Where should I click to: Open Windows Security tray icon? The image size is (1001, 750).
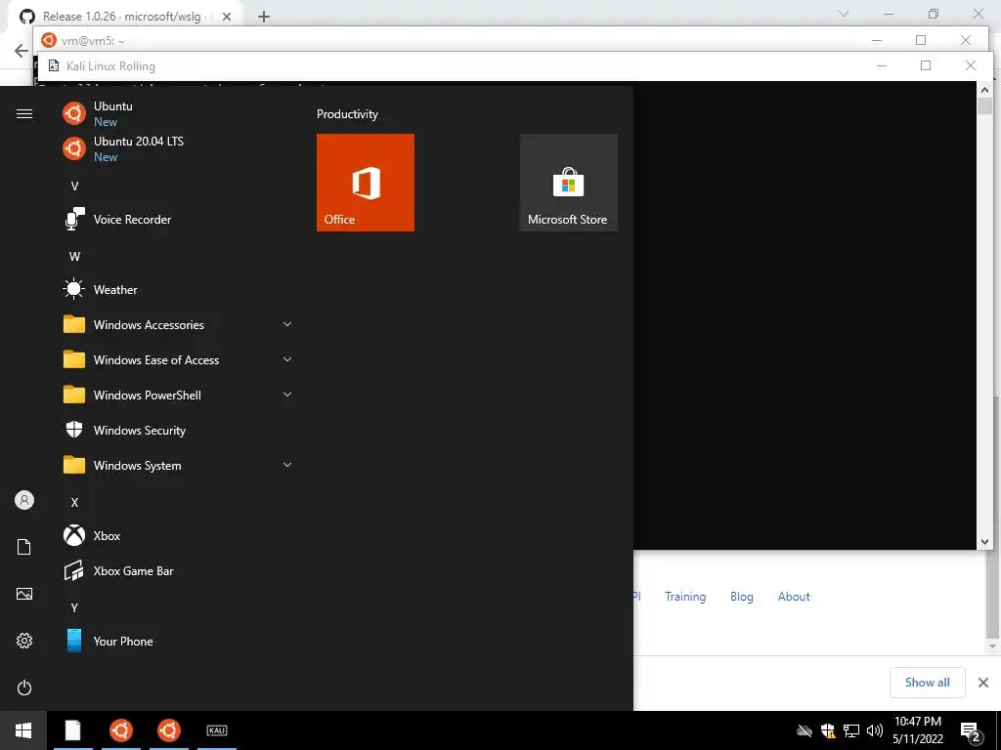pyautogui.click(x=828, y=730)
